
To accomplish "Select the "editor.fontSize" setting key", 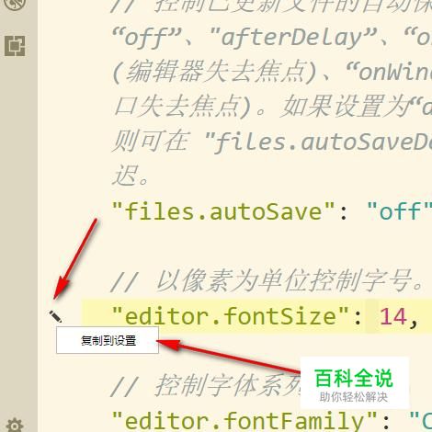I will pyautogui.click(x=231, y=316).
